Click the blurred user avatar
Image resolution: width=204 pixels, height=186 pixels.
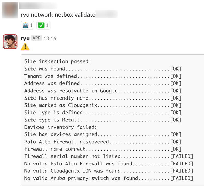coord(10,10)
